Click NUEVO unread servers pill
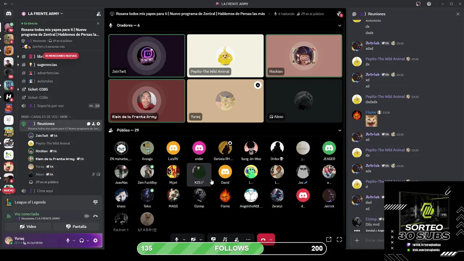The image size is (464, 261). pos(9,190)
